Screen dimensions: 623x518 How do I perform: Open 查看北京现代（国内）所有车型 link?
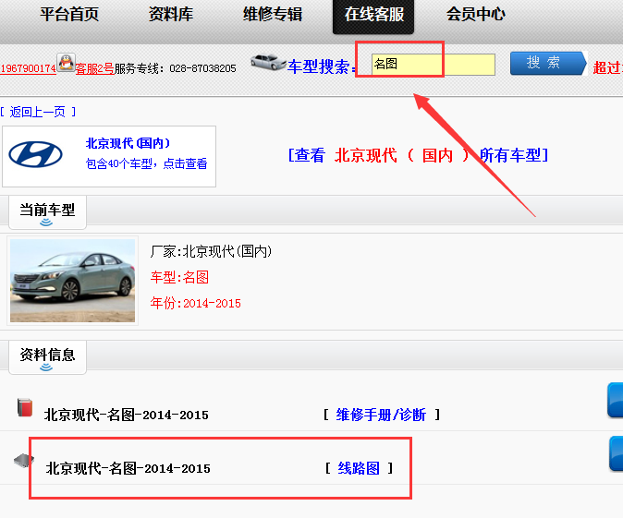click(x=418, y=155)
